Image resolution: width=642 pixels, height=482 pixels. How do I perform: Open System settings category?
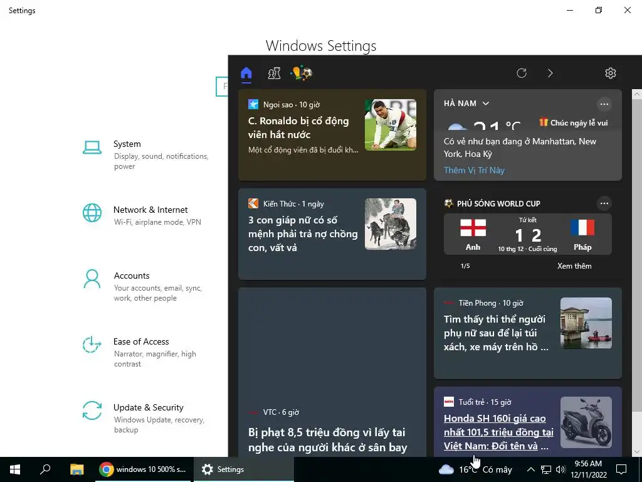(x=146, y=154)
